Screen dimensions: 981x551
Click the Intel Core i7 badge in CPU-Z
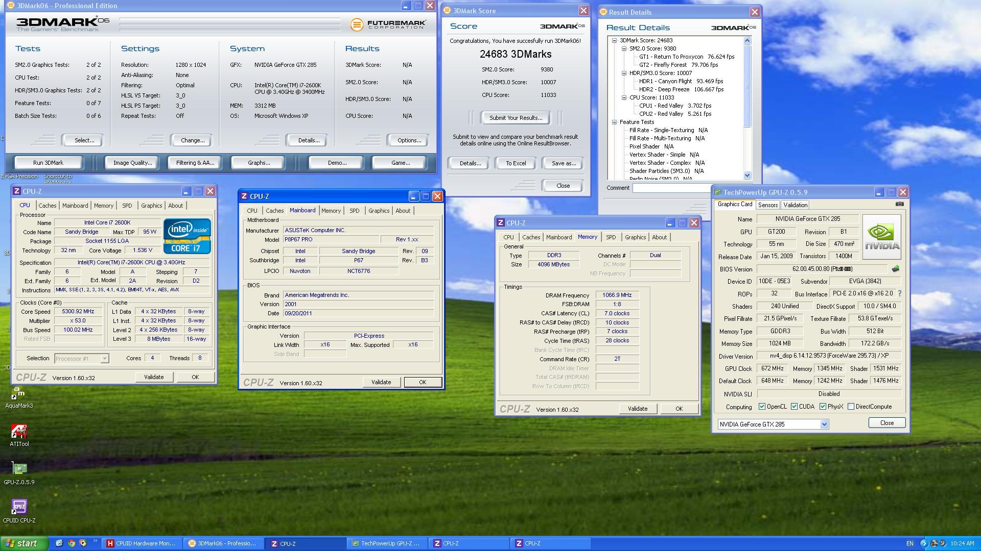(x=187, y=236)
